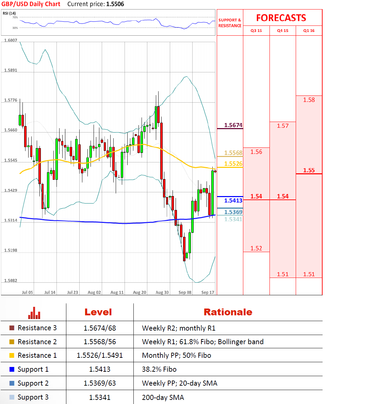Click the Support 1 blue color square
Image resolution: width=392 pixels, height=404 pixels.
point(12,369)
